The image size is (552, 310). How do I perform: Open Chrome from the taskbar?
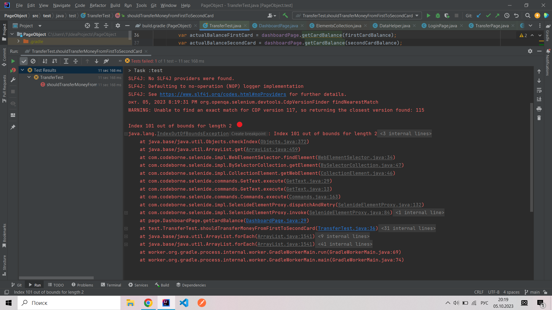coord(148,303)
